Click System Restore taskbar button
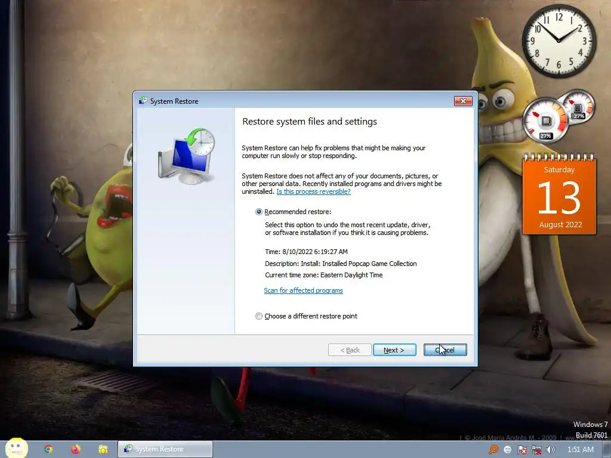 click(x=165, y=449)
